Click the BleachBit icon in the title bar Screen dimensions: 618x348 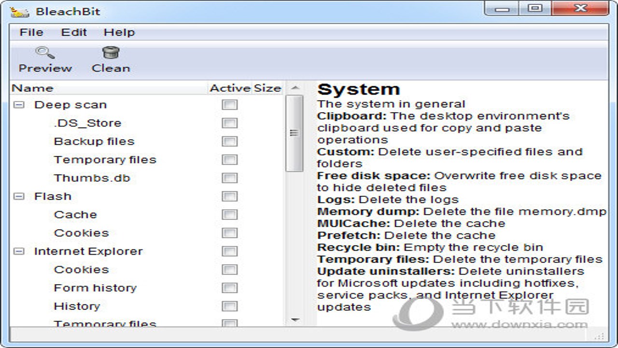[x=19, y=12]
